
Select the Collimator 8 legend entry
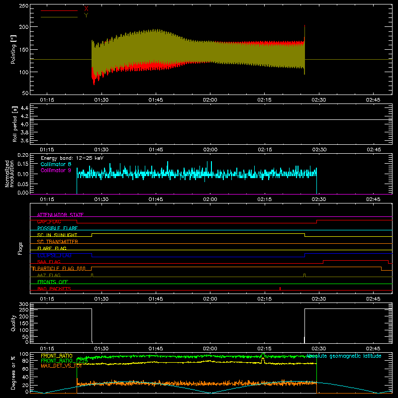[56, 164]
